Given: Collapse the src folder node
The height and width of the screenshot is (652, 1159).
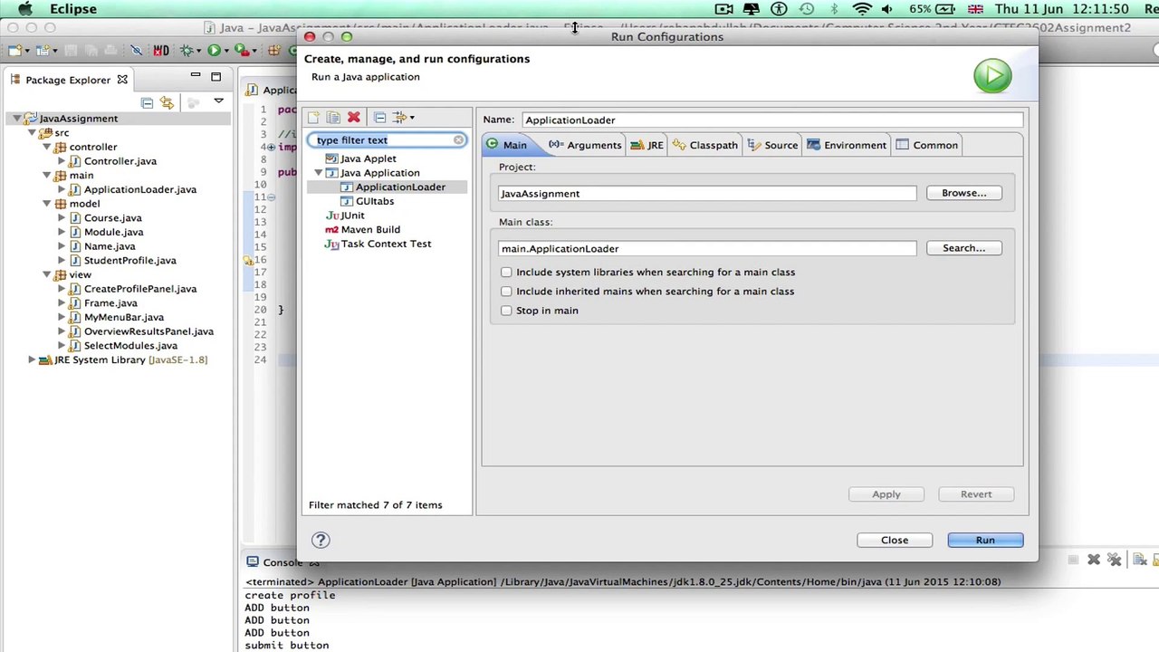Looking at the screenshot, I should [x=32, y=133].
